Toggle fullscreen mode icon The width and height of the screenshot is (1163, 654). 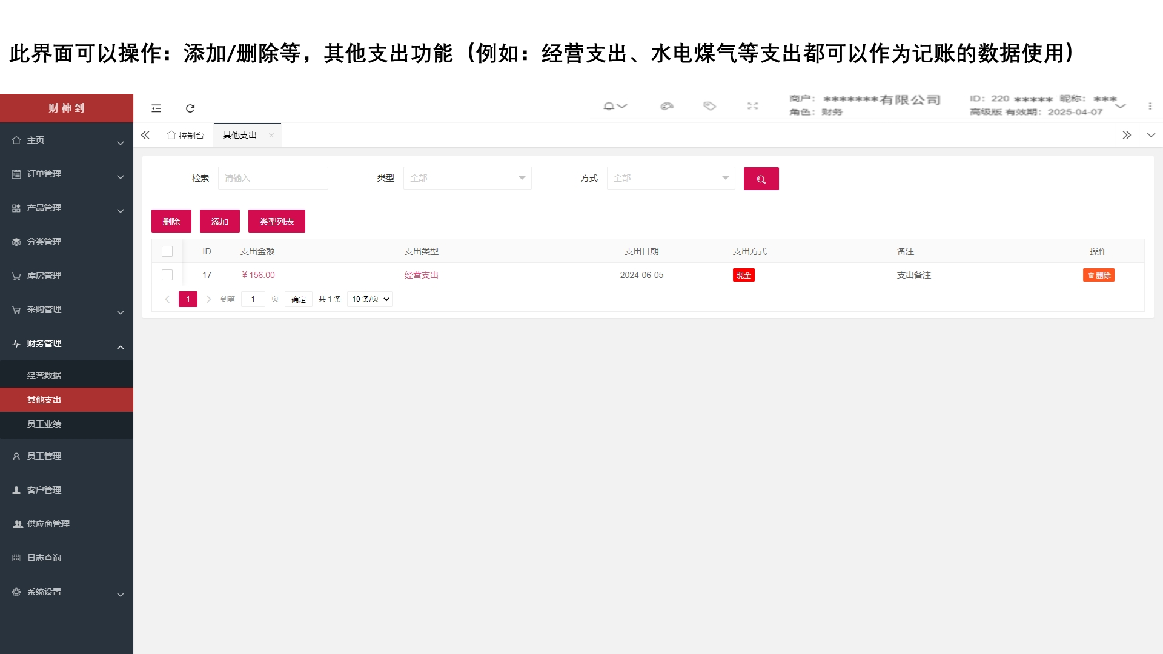point(752,106)
